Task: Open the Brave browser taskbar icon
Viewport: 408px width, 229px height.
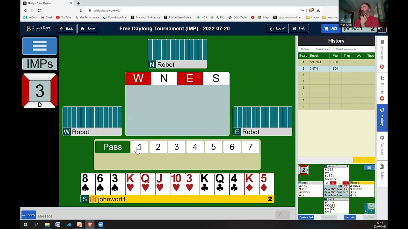Action: click(x=90, y=225)
